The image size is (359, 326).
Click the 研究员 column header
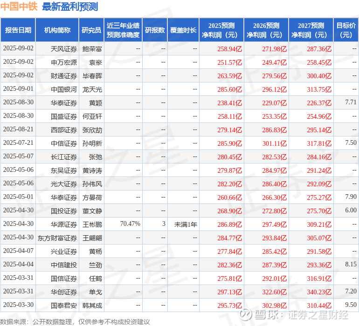point(91,30)
